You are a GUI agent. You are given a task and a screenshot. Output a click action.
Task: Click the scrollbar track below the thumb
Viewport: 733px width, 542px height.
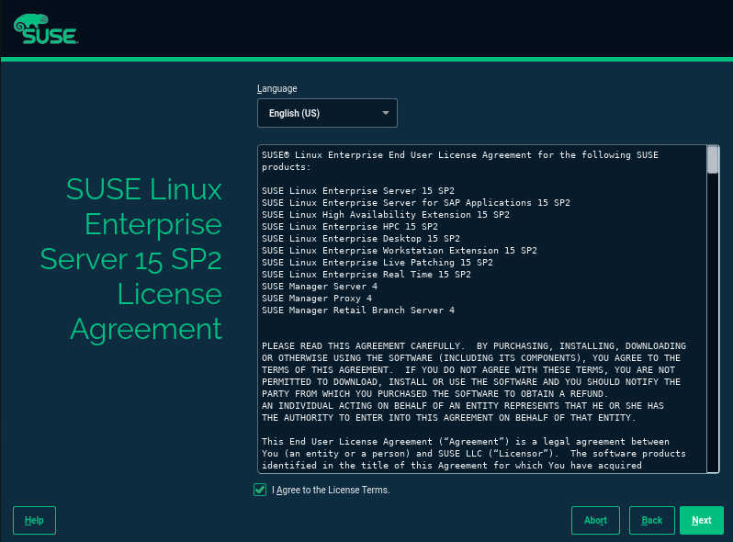tap(713, 322)
